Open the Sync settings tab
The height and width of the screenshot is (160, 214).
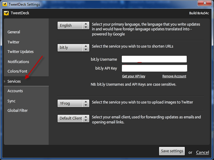[11, 101]
